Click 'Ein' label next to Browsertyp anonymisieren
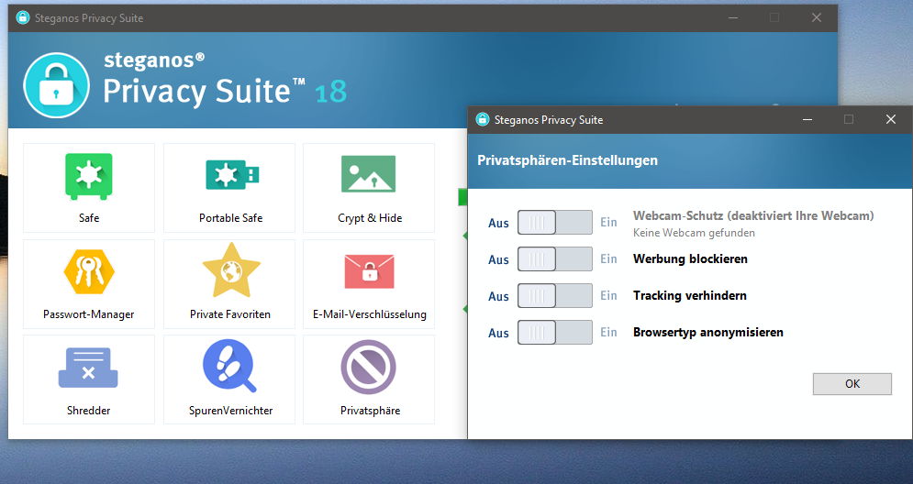913x484 pixels. (x=608, y=332)
